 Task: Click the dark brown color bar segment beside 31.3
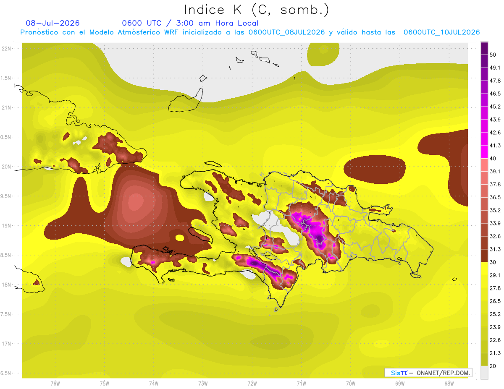(484, 255)
